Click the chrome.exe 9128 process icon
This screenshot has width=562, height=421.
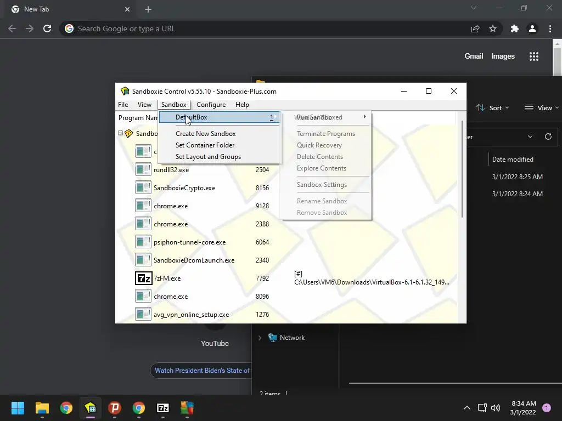coord(143,206)
